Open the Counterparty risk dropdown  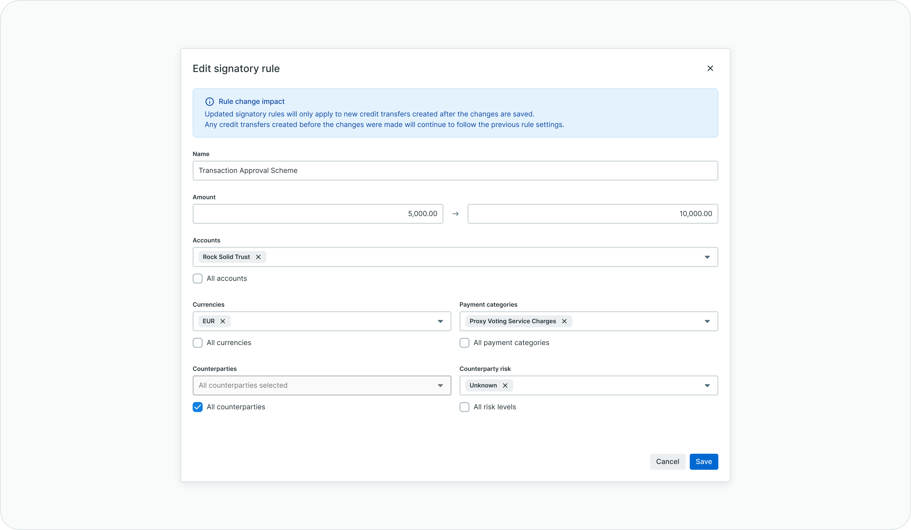coord(707,386)
